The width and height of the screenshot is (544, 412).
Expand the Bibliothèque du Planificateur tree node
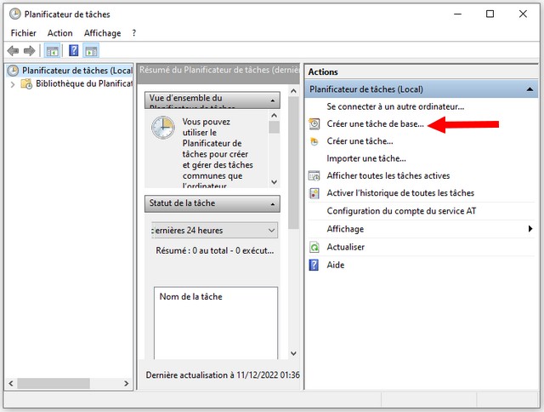point(12,84)
